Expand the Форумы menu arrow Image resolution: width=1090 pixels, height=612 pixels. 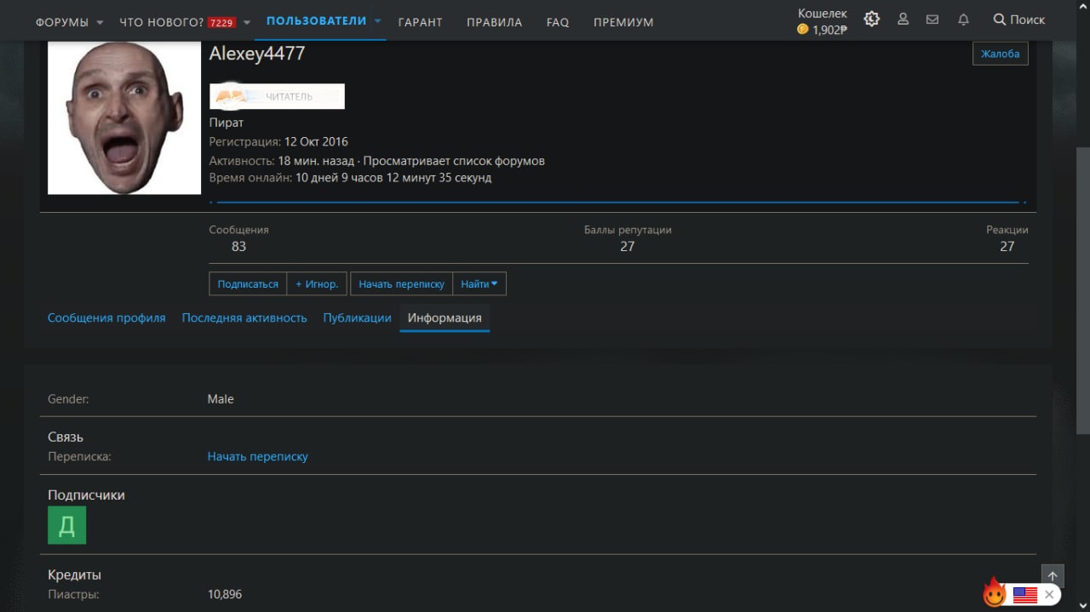100,22
